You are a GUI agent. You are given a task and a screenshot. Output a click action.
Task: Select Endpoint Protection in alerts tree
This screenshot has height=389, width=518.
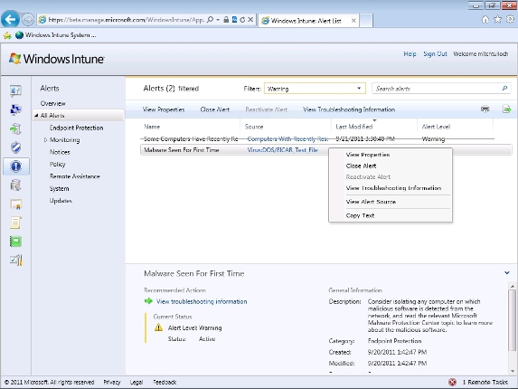point(76,128)
